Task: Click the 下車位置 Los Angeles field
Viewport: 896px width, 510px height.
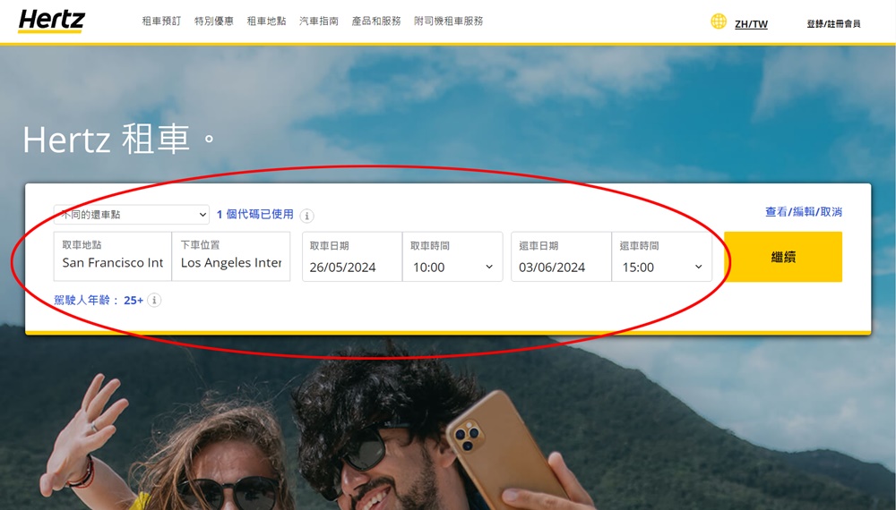Action: coord(231,256)
